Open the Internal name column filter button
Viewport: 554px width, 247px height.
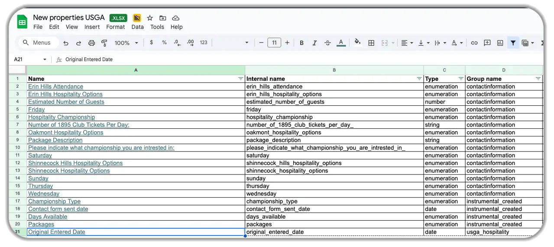419,79
